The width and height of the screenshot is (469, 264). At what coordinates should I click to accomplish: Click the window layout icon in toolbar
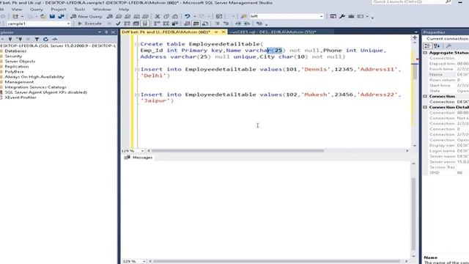pyautogui.click(x=361, y=16)
